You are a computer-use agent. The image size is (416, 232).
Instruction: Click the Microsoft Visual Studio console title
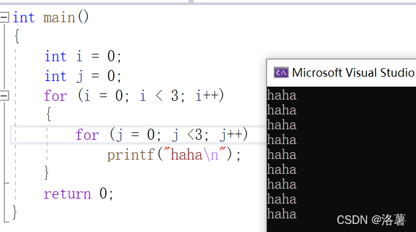[354, 73]
